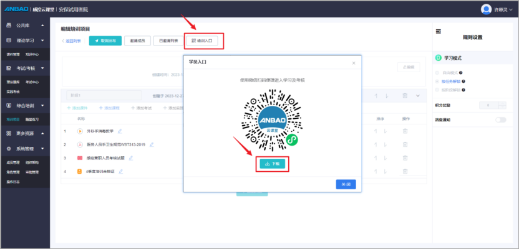Delete the stage using header trash icon
Viewport: 519px width, 249px height.
point(405,95)
